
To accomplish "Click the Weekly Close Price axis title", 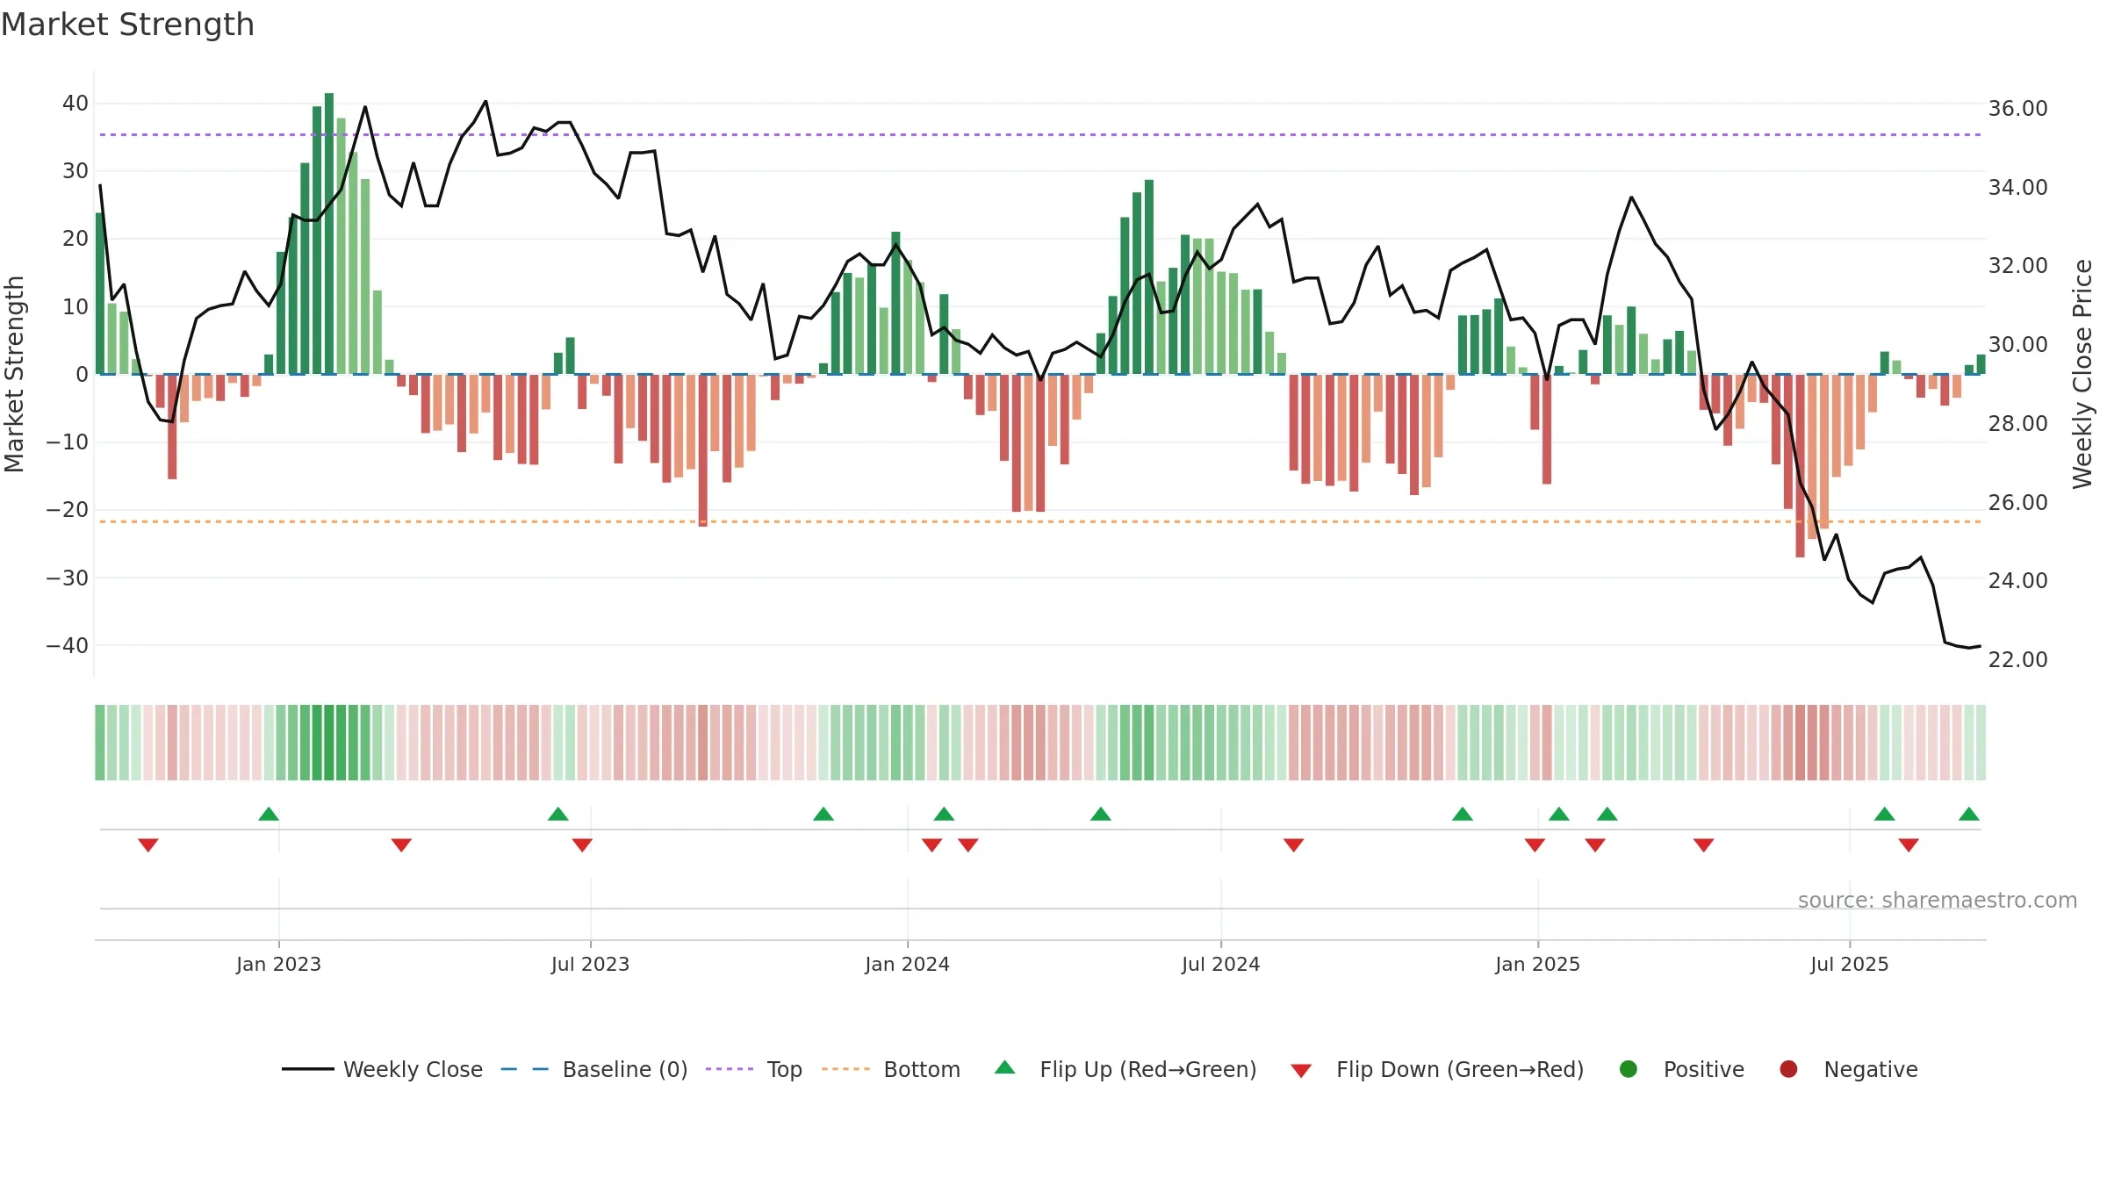I will click(2082, 374).
